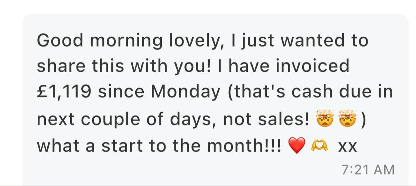Image resolution: width=416 pixels, height=186 pixels.
Task: Tap the red heart emoji
Action: pyautogui.click(x=297, y=146)
